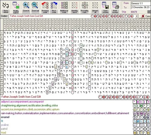
Task: Click the Proximity rank label button
Action: click(x=85, y=12)
